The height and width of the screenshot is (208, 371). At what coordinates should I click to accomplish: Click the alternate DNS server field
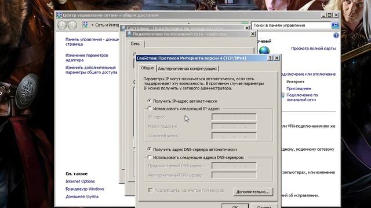click(234, 175)
